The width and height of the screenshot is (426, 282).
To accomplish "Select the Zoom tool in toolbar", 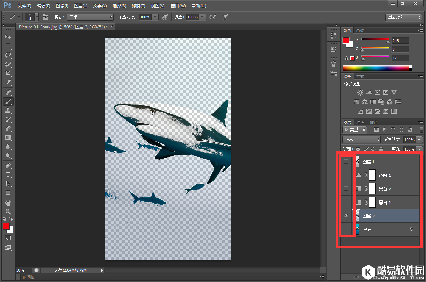I will [x=8, y=211].
